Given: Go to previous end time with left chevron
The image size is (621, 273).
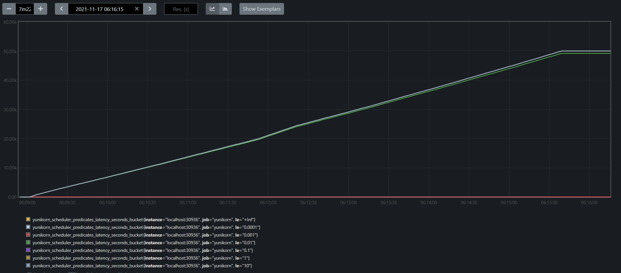Looking at the screenshot, I should pos(62,9).
